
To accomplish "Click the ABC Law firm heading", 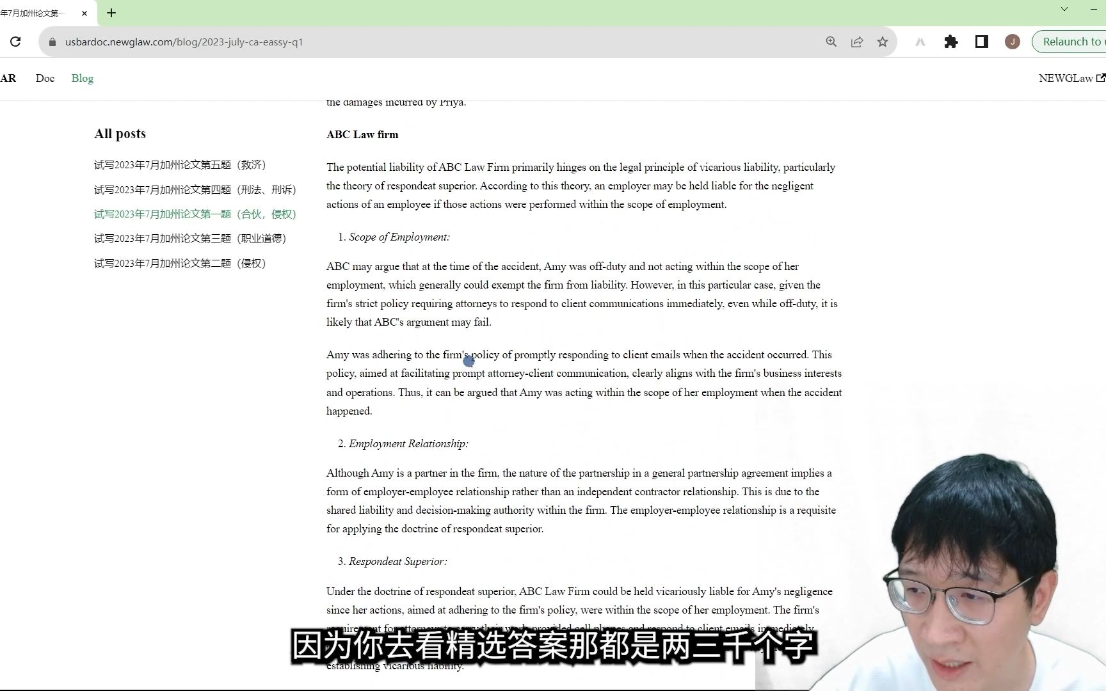I will click(362, 134).
